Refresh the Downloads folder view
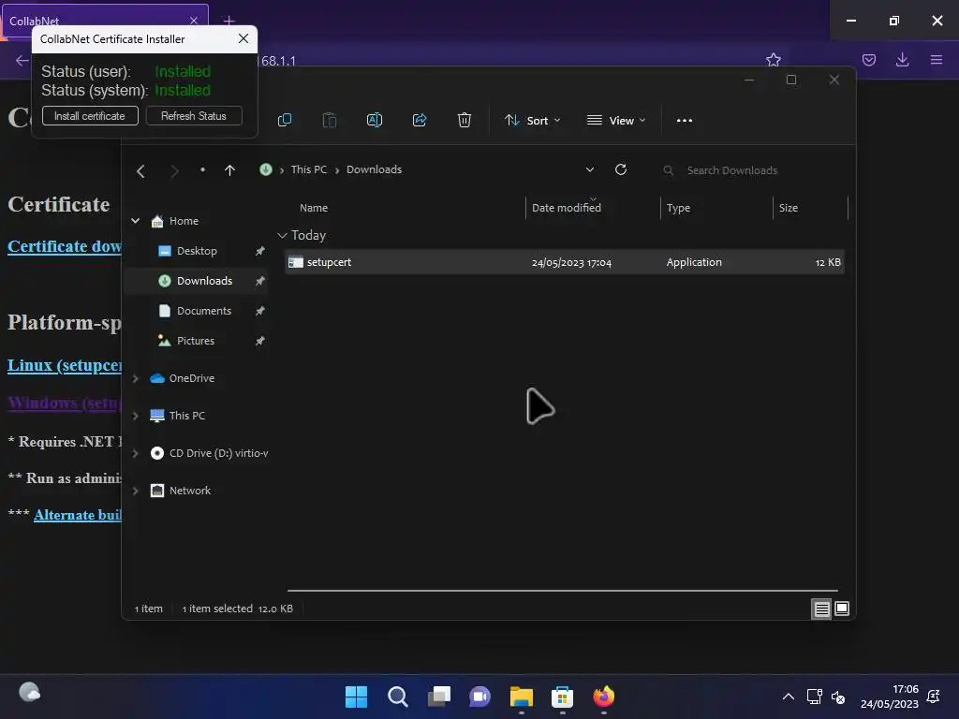 pyautogui.click(x=621, y=169)
